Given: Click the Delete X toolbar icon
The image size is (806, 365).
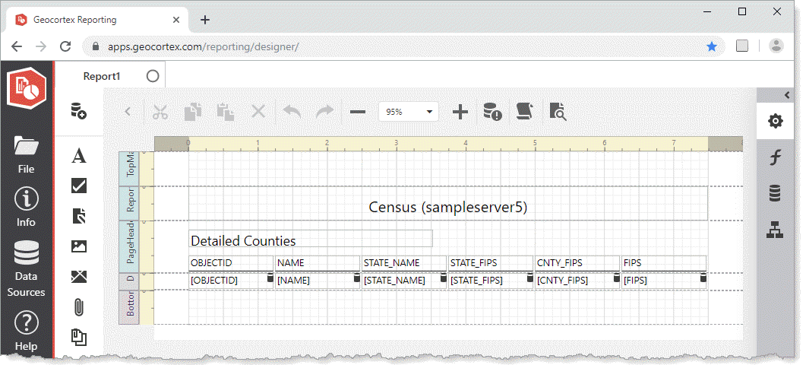Looking at the screenshot, I should [x=258, y=112].
